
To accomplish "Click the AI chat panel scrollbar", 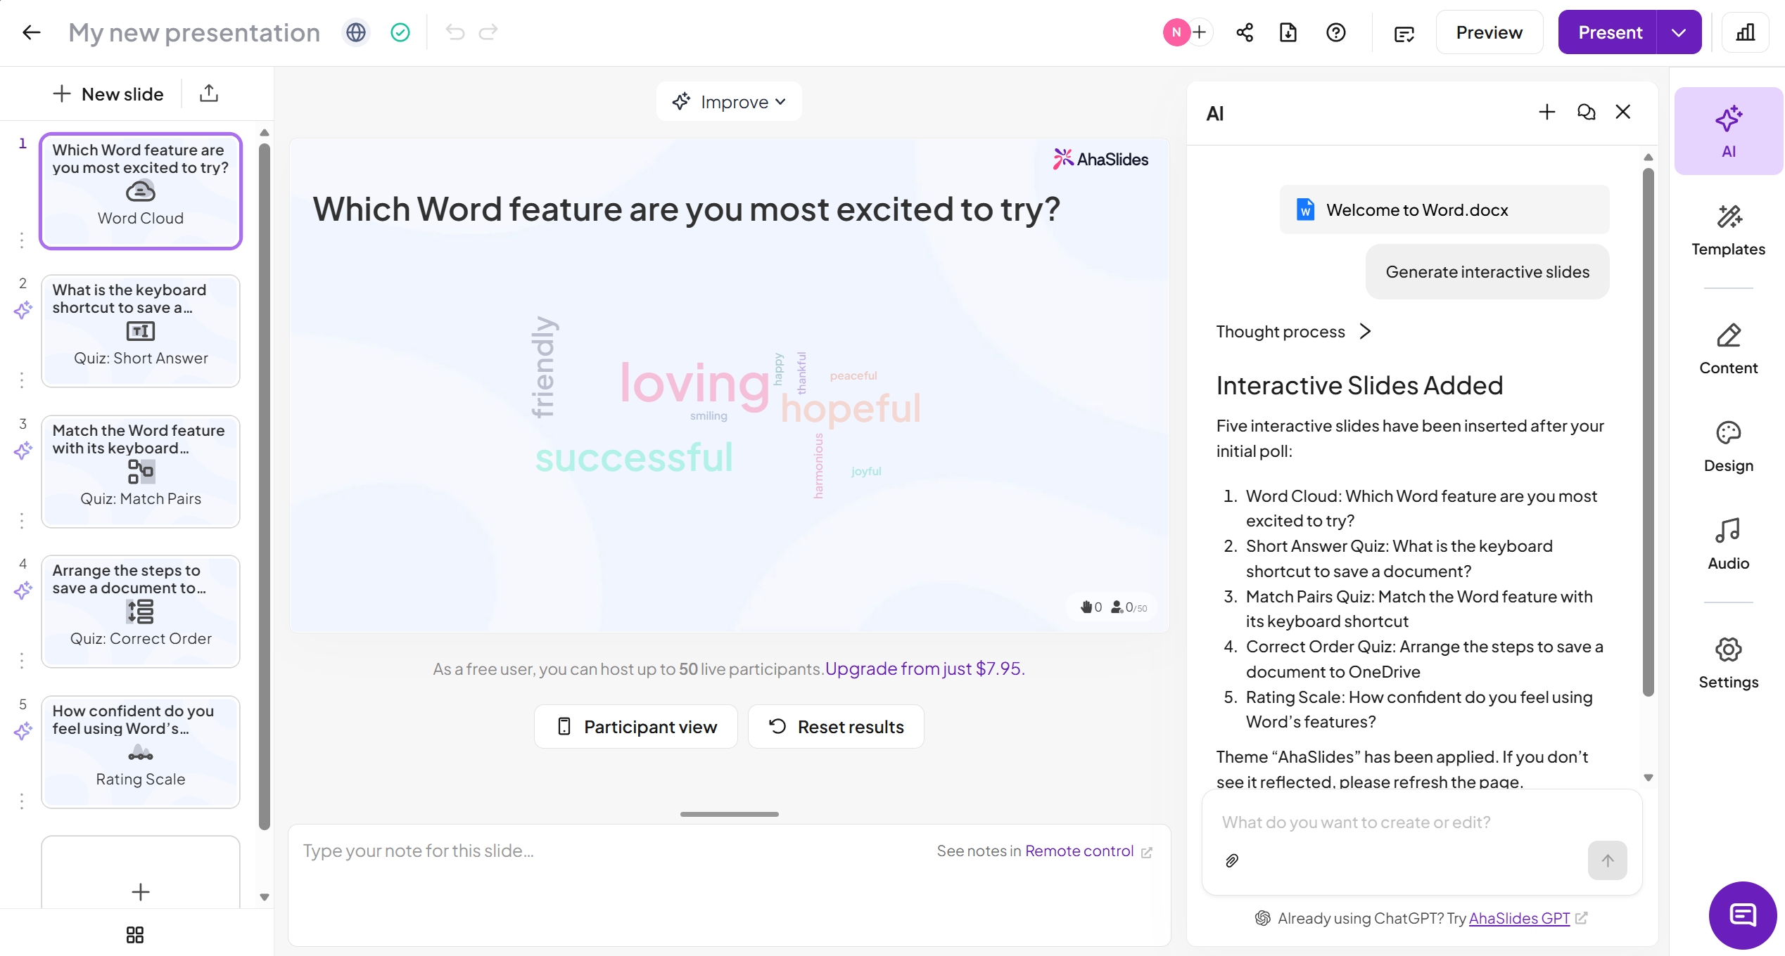I will tap(1648, 432).
